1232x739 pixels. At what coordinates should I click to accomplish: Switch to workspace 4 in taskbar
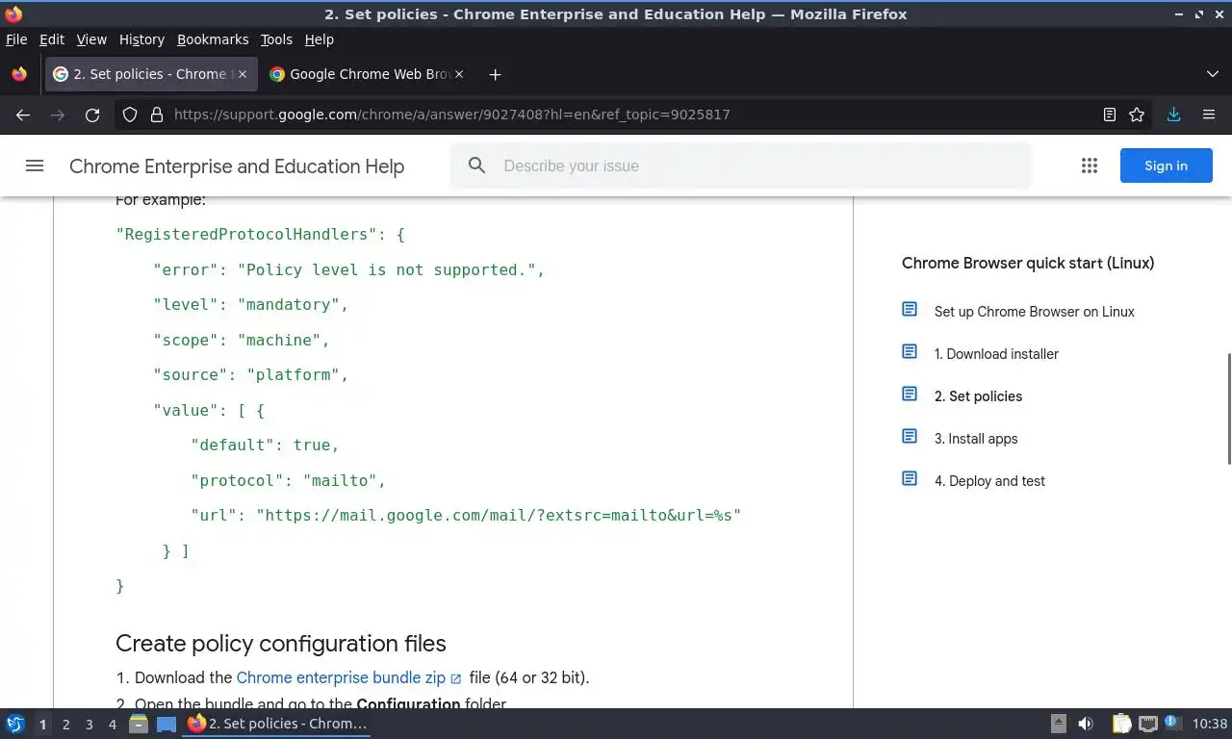(x=112, y=725)
